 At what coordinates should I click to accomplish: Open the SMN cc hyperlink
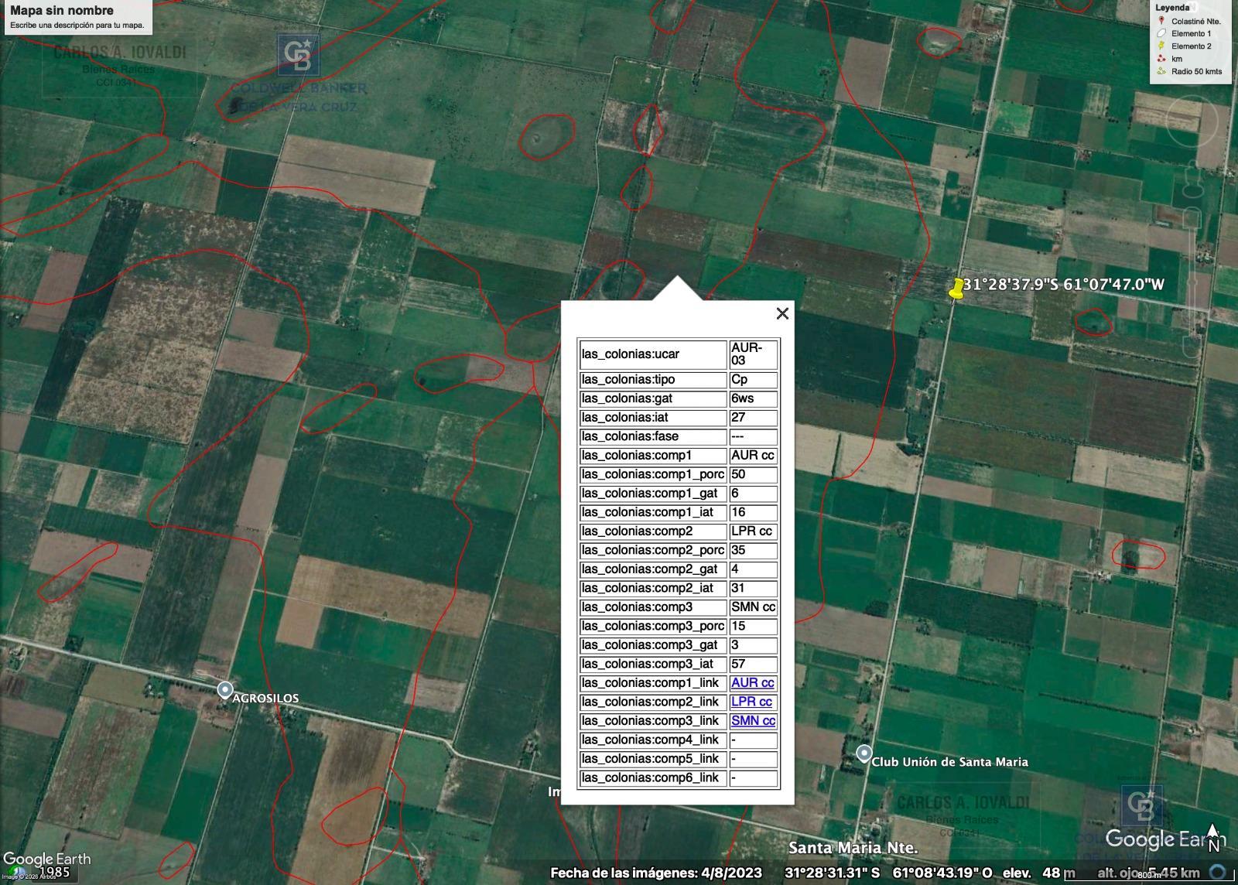[x=753, y=720]
